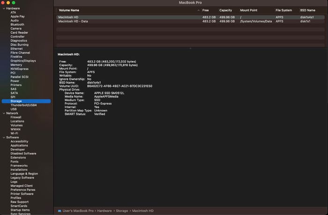This screenshot has width=328, height=215.
Task: Click Hardware in the path bar
Action: [104, 211]
